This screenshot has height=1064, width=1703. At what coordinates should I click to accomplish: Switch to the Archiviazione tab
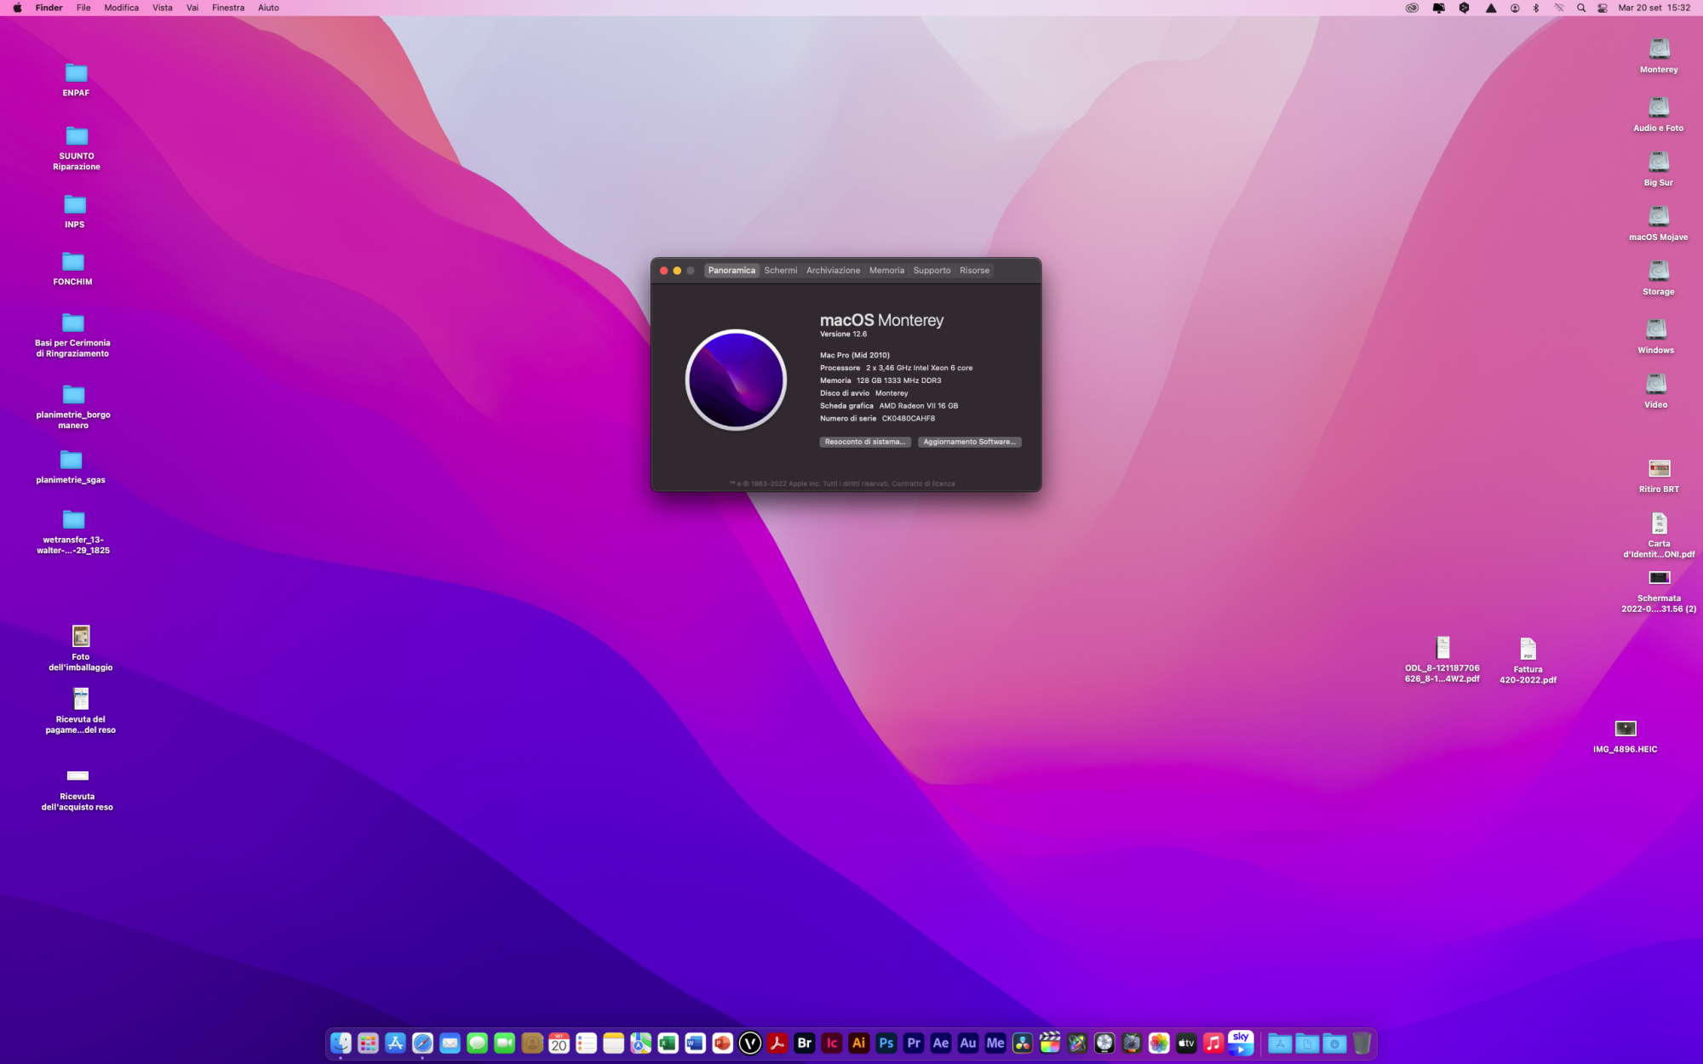click(x=833, y=271)
